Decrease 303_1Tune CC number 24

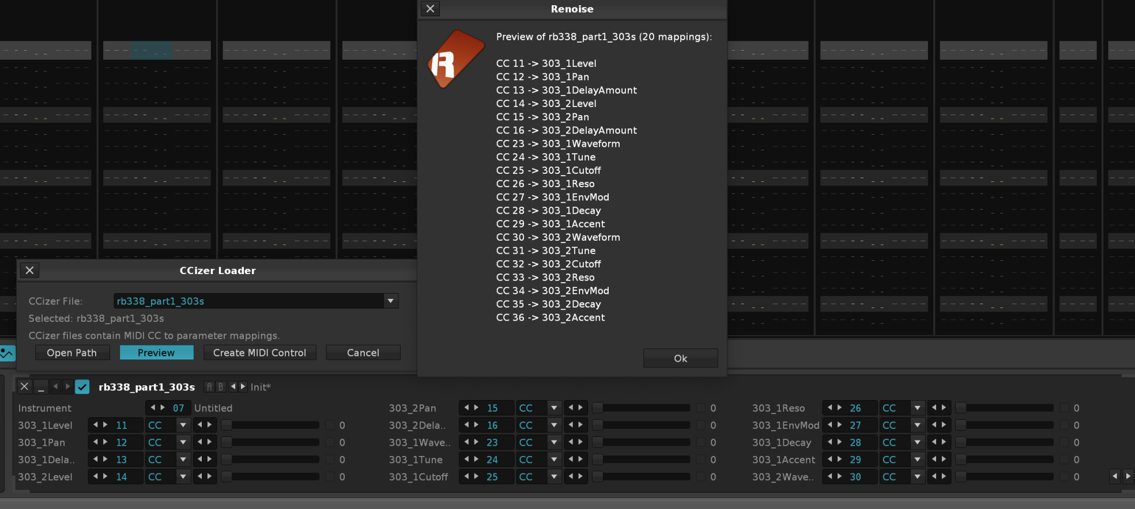click(466, 459)
